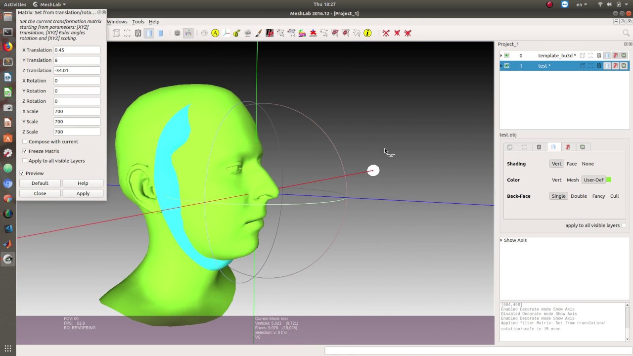Enable Compose with current checkbox
This screenshot has height=356, width=633.
tap(25, 141)
